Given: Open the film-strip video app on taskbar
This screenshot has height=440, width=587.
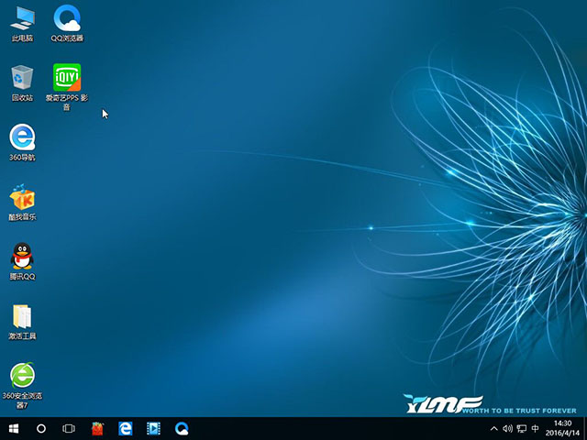Looking at the screenshot, I should point(153,428).
